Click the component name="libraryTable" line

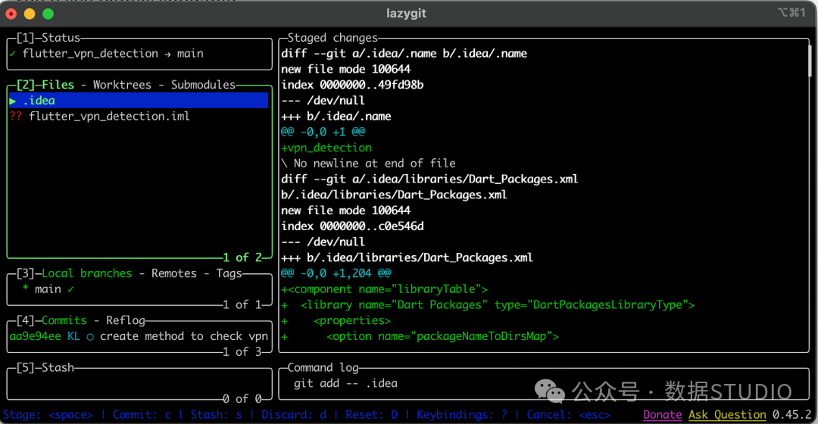[385, 289]
